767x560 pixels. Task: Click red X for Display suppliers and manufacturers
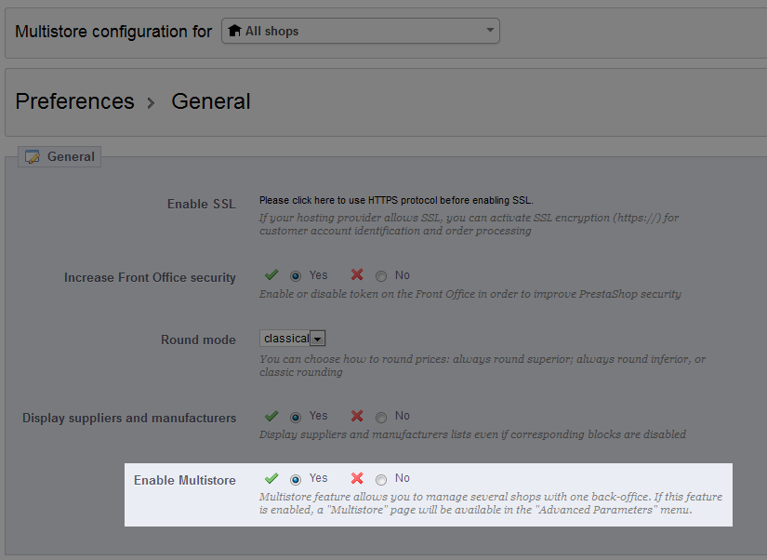pyautogui.click(x=357, y=416)
